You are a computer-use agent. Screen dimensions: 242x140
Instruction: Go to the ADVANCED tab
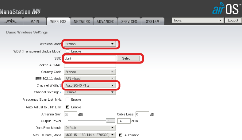point(106,21)
